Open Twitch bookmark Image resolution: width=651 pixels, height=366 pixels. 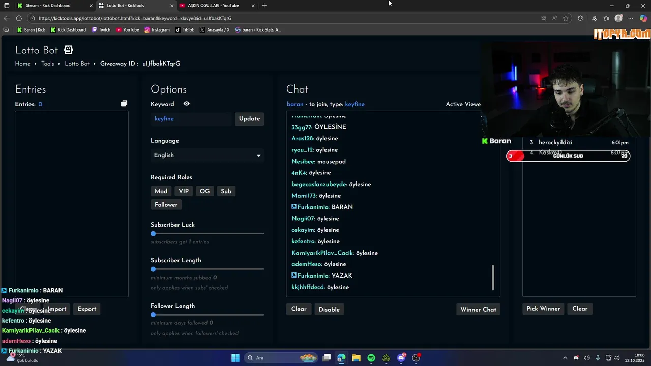pos(101,30)
